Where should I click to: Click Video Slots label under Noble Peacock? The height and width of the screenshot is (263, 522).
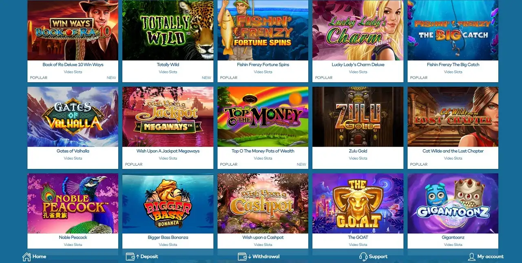click(73, 245)
